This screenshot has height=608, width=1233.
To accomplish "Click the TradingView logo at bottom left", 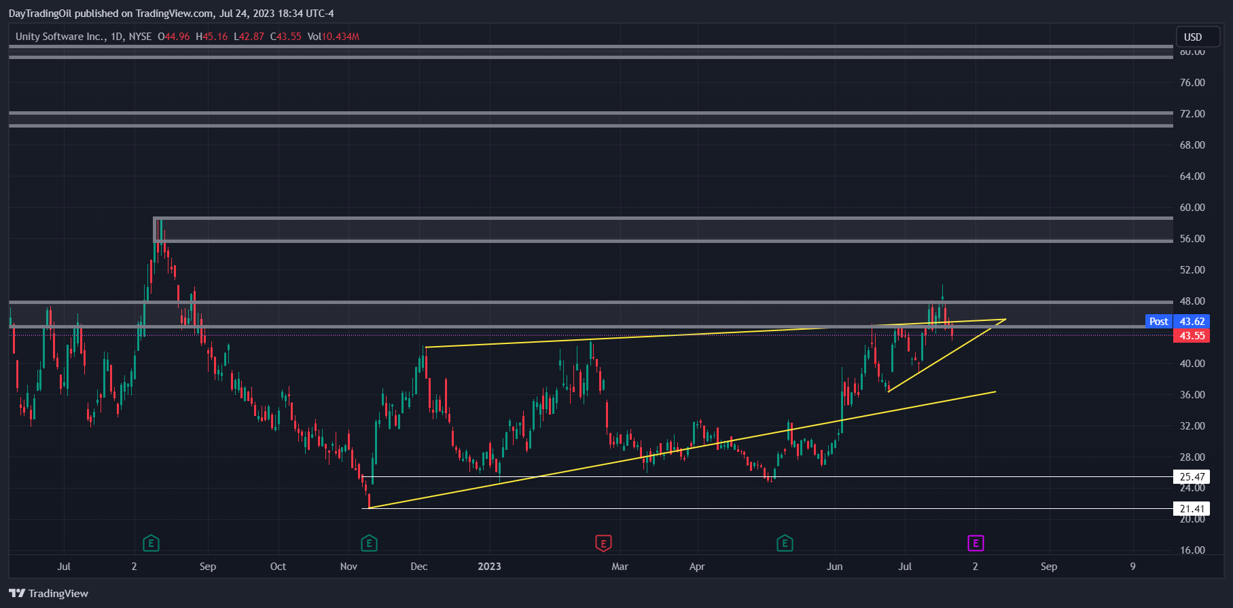I will [49, 593].
